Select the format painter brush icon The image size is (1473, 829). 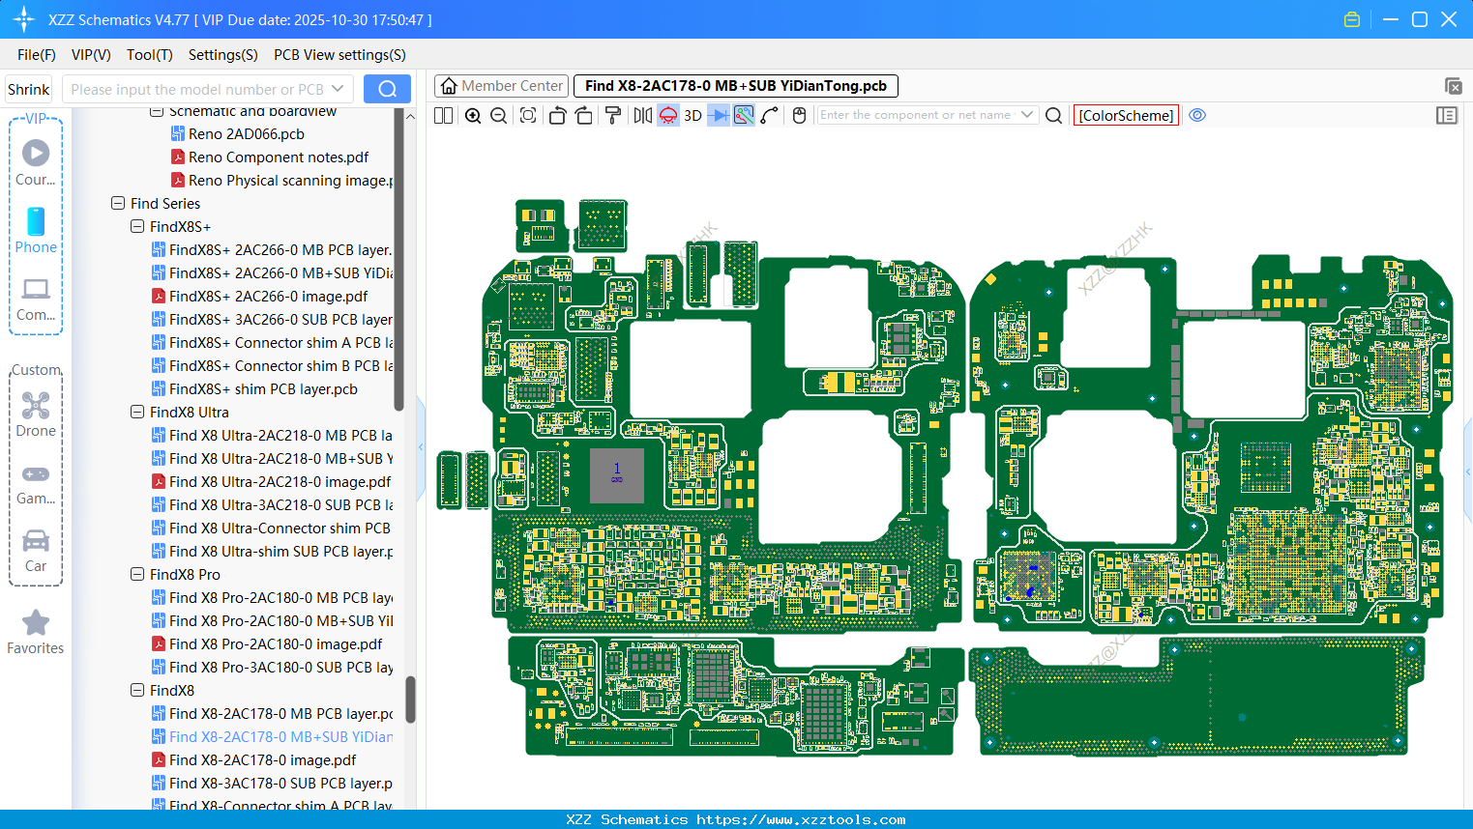coord(612,116)
